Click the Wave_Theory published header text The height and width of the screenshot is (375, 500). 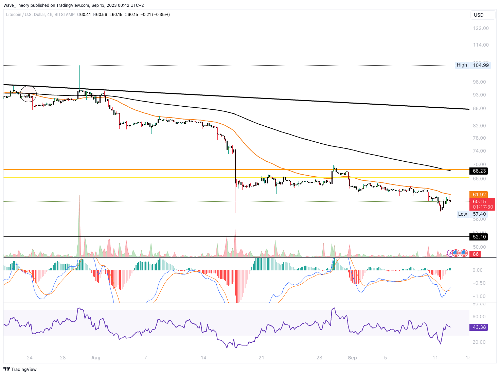[74, 5]
